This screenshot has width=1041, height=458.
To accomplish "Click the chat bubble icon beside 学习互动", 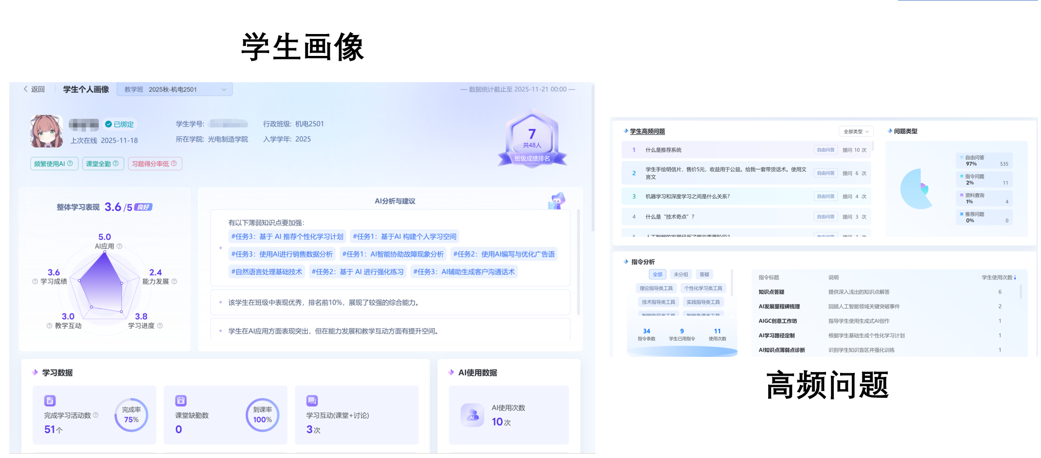I will (311, 401).
